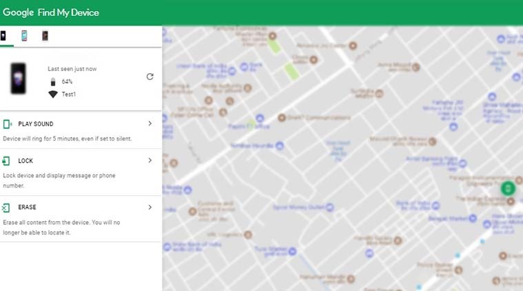Click the battery icon next to 64%

[52, 81]
